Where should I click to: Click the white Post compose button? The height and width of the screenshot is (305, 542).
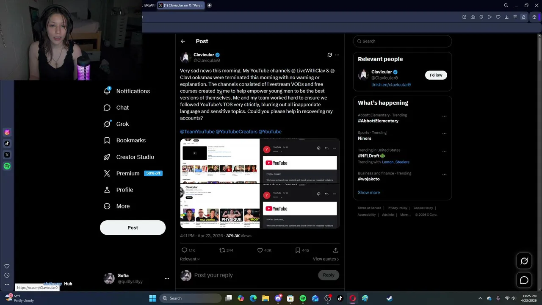coord(133,227)
